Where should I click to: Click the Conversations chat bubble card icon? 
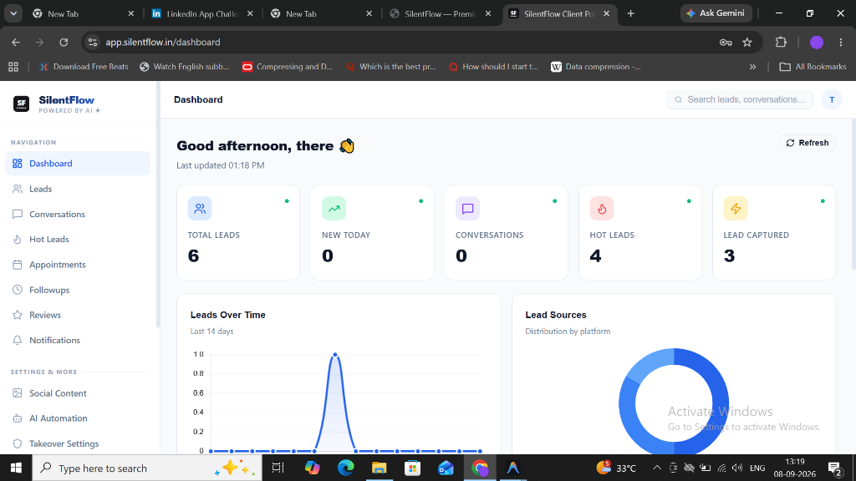468,208
